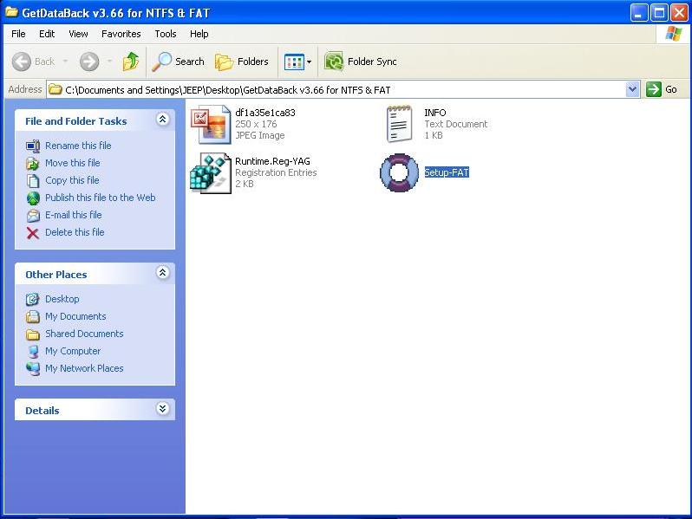
Task: Select the df1a35e1ca83 JPEG image icon
Action: tap(211, 125)
